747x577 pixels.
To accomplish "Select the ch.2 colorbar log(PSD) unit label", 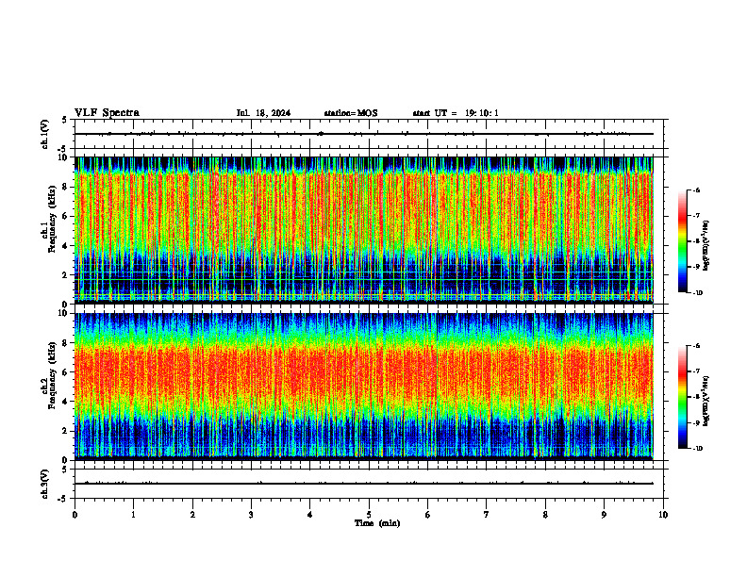I will pyautogui.click(x=706, y=401).
